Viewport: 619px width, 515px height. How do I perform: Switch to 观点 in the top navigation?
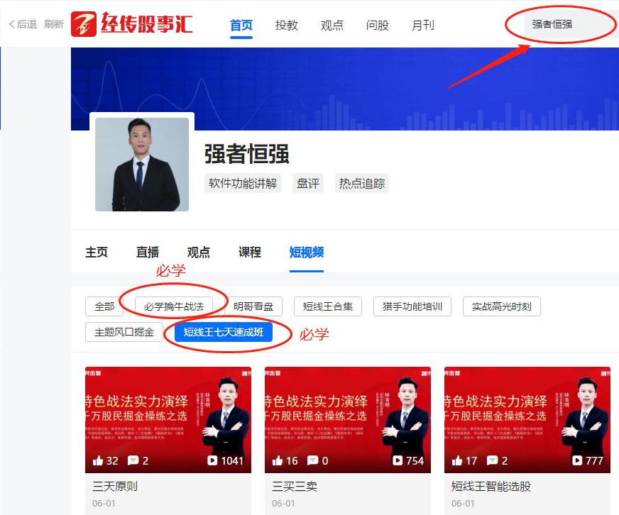pos(332,26)
